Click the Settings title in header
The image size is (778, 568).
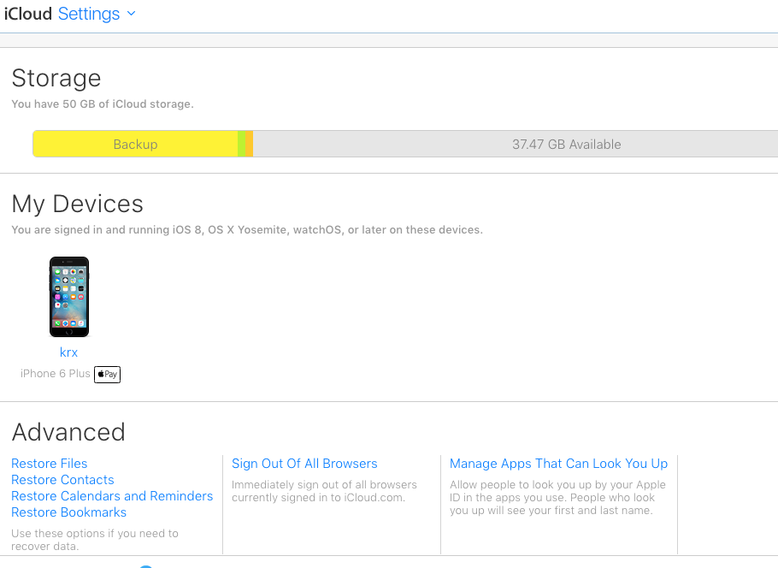coord(89,14)
